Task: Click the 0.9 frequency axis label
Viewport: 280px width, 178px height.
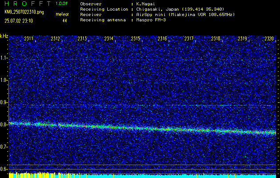Action: [4, 102]
